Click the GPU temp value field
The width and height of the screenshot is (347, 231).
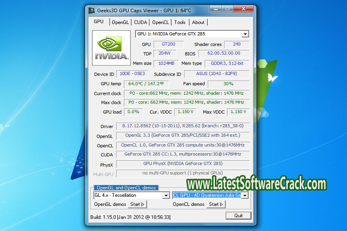pos(144,84)
